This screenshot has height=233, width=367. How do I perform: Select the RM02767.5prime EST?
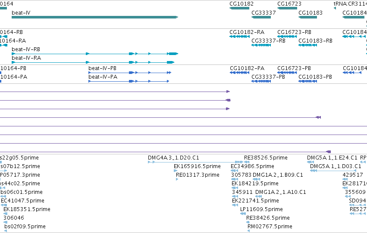[248, 231]
